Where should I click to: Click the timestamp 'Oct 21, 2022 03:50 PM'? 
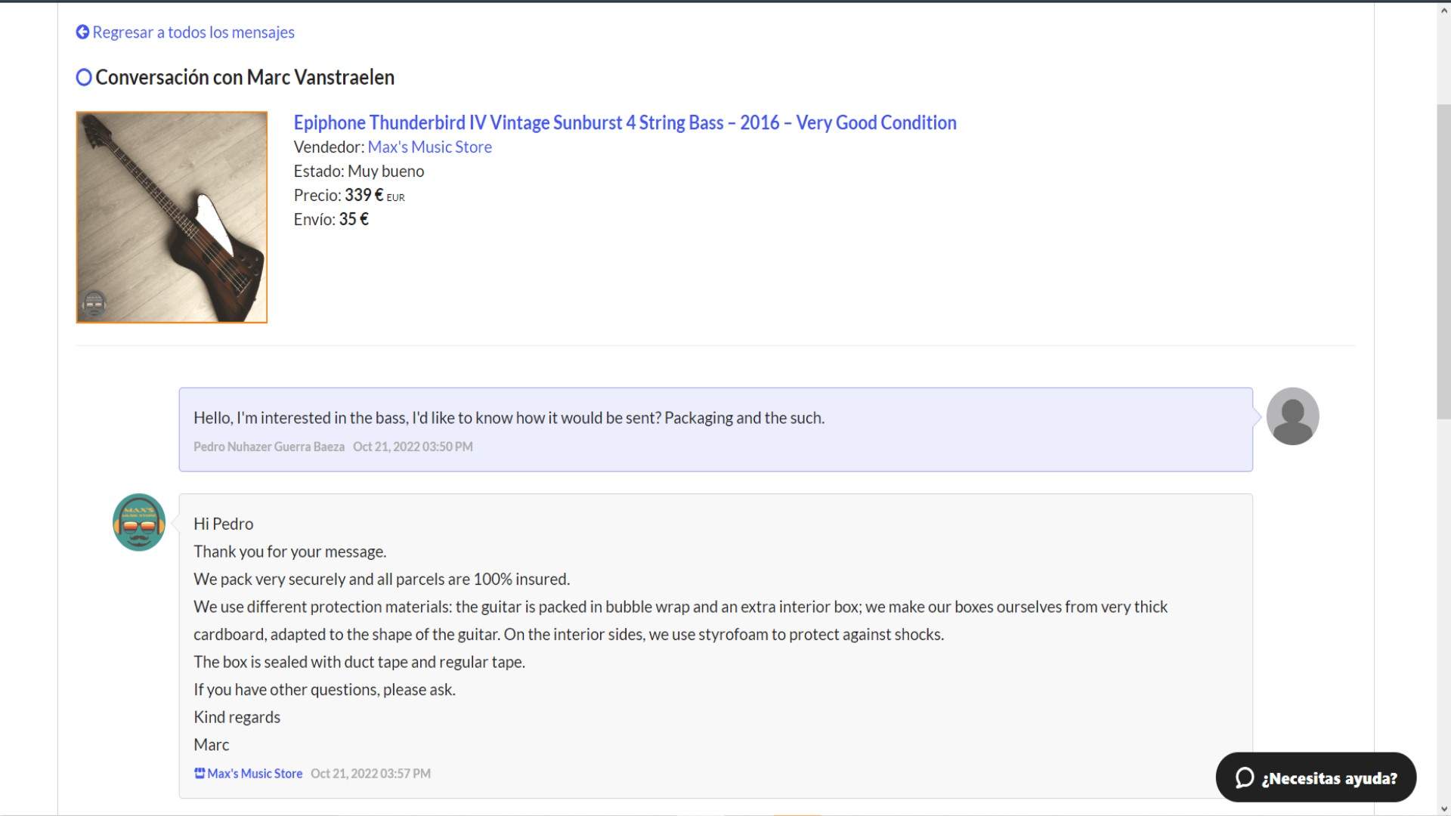point(413,447)
